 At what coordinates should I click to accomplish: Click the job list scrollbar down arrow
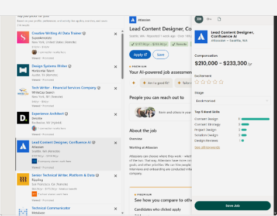coord(122,213)
